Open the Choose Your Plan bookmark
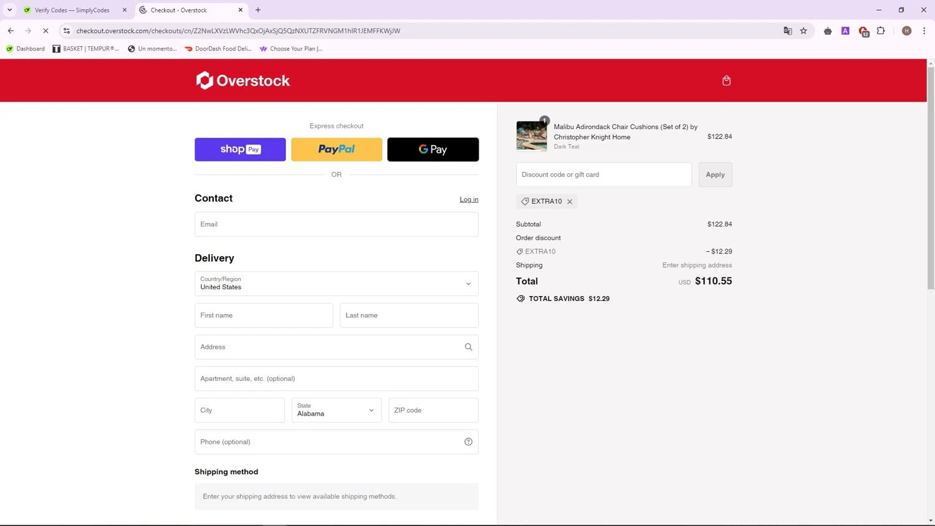The image size is (935, 526). click(291, 49)
